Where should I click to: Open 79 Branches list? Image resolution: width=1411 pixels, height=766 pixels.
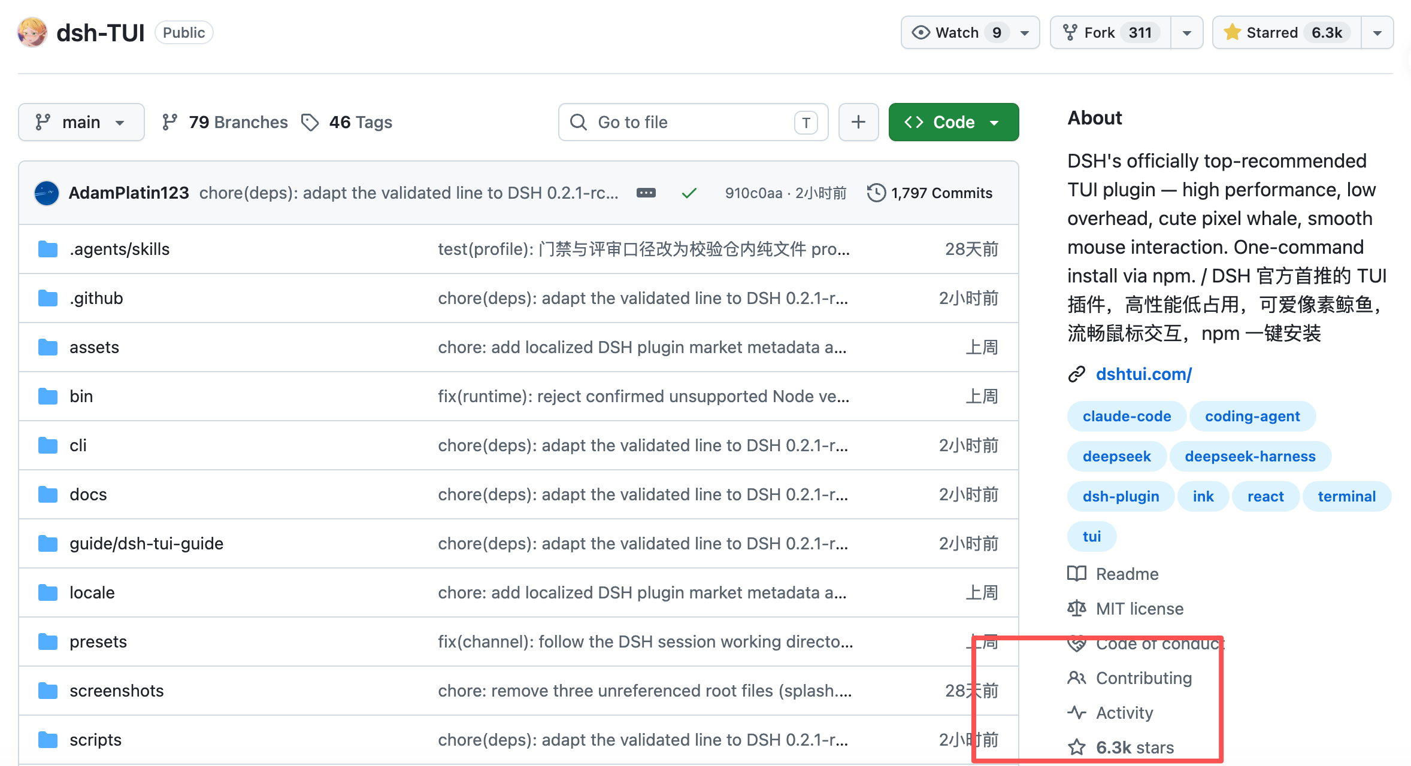pyautogui.click(x=225, y=122)
